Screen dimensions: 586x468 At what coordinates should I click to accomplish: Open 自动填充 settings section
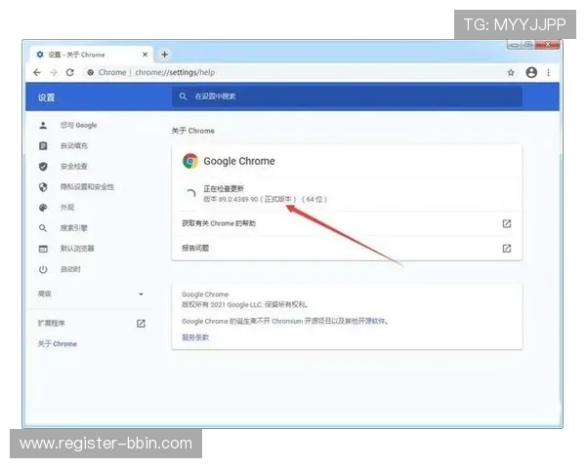coord(74,145)
